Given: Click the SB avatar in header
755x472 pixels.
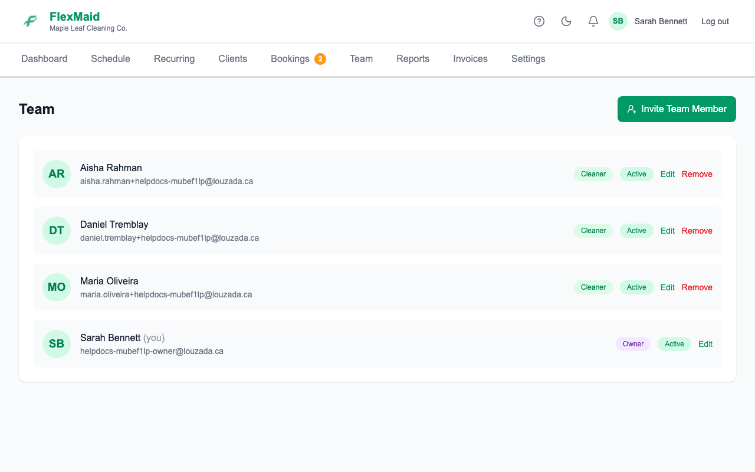Looking at the screenshot, I should tap(618, 21).
